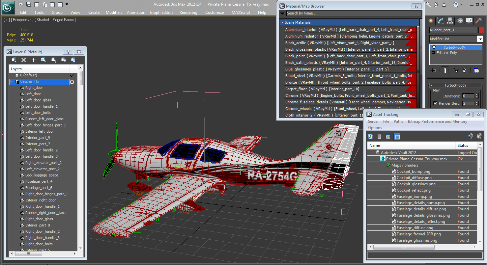Open the Modify command panel tab
487x265 pixels.
click(441, 21)
